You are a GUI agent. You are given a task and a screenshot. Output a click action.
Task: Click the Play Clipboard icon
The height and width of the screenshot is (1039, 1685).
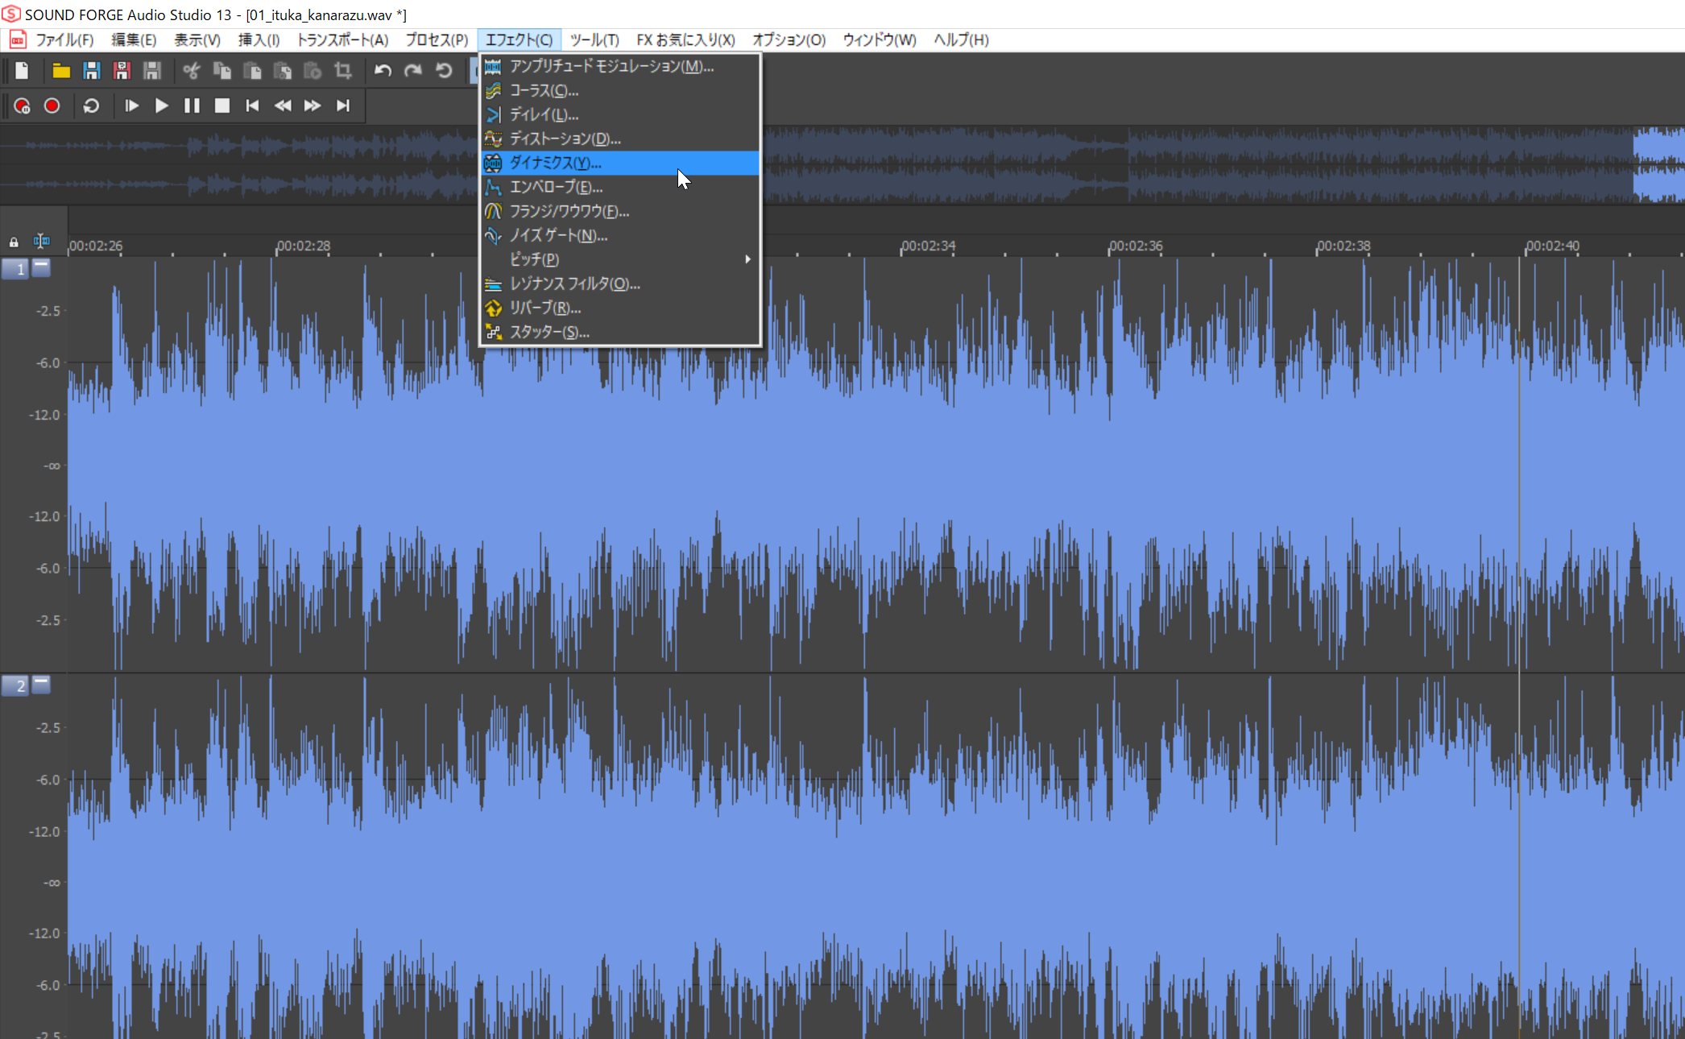coord(313,71)
